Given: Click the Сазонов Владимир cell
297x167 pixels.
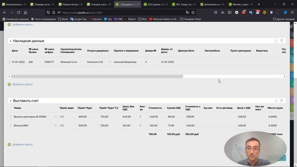Looking at the screenshot, I should pyautogui.click(x=125, y=62).
